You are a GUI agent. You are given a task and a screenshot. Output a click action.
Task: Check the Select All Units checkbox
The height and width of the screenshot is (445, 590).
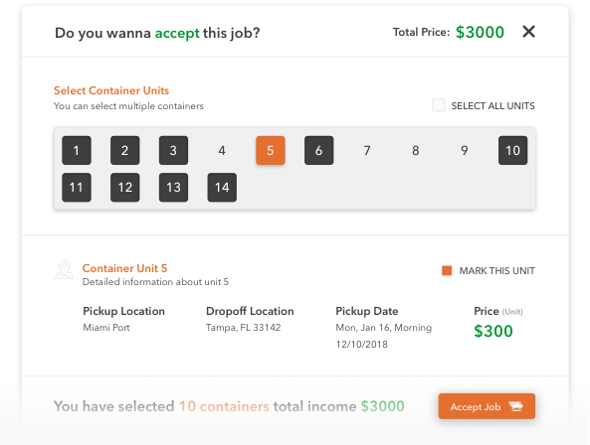tap(439, 105)
